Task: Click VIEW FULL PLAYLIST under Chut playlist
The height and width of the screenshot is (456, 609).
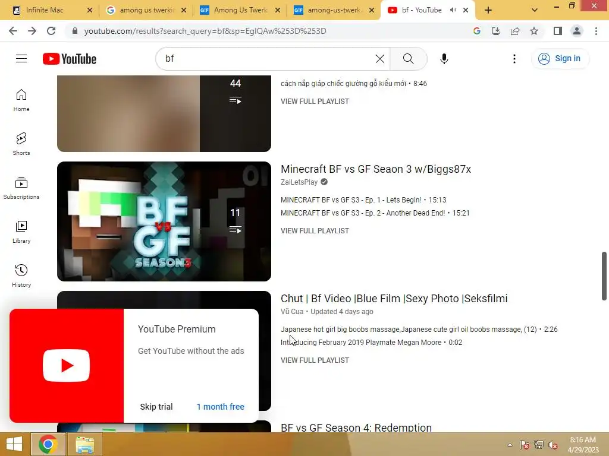Action: pyautogui.click(x=315, y=360)
